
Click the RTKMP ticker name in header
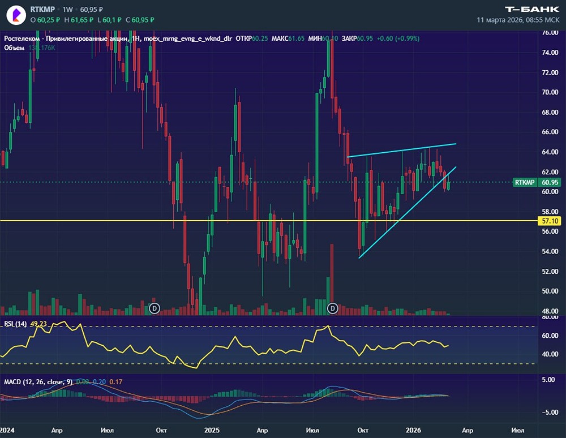point(42,10)
